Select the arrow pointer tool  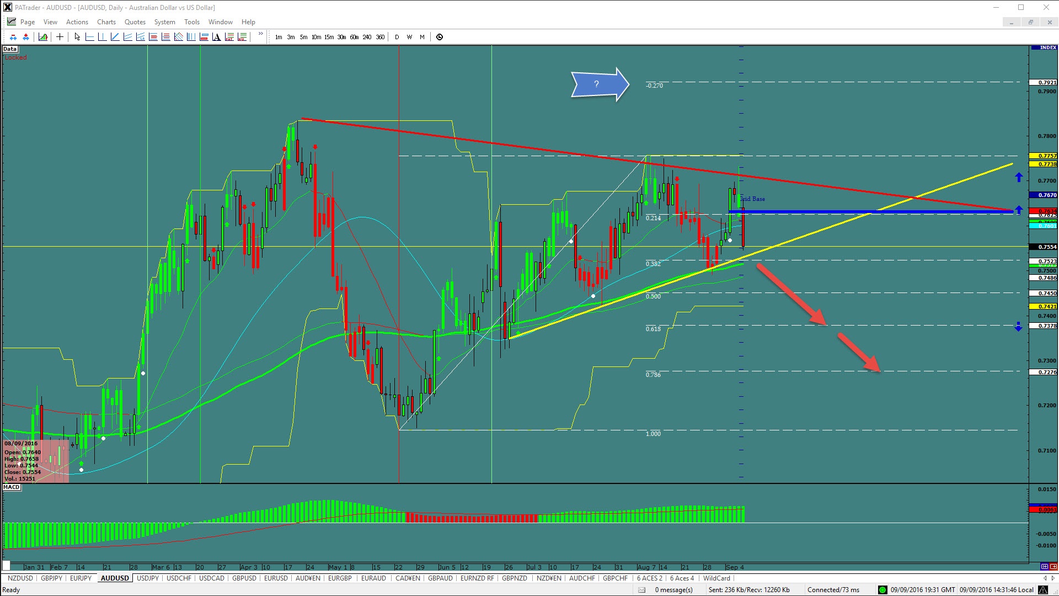[77, 37]
